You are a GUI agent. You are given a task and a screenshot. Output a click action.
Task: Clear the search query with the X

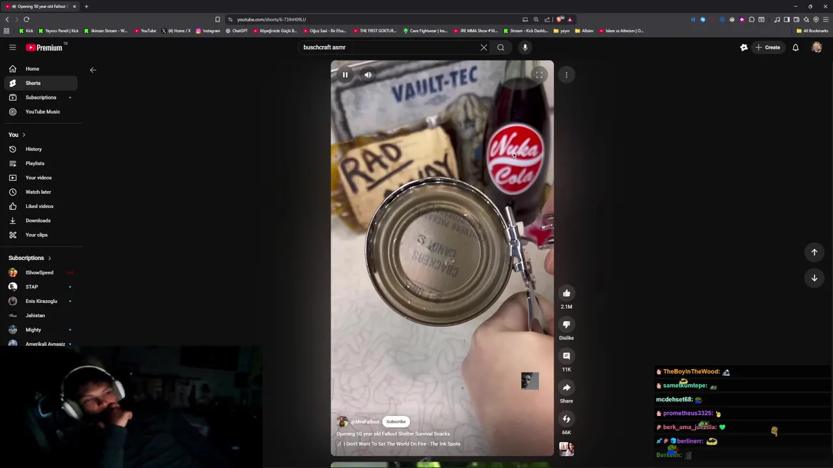point(484,47)
